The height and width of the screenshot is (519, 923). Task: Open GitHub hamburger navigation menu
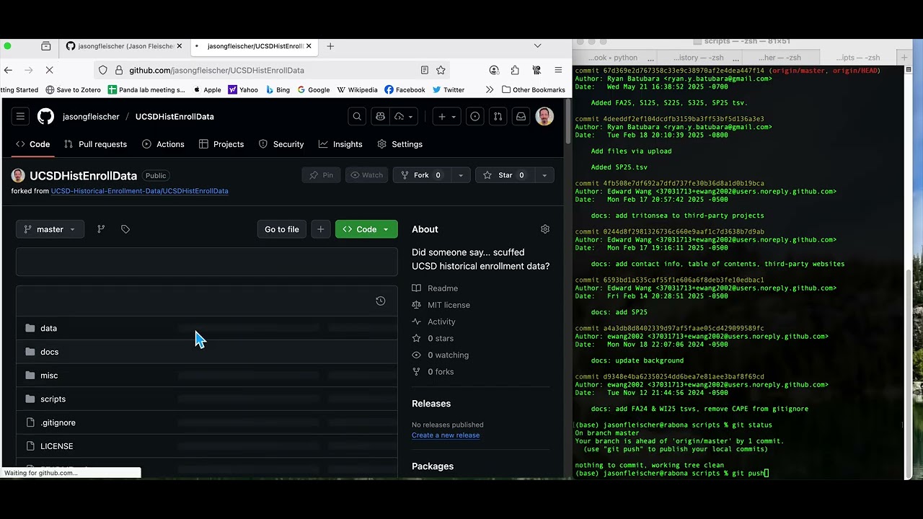pos(20,116)
